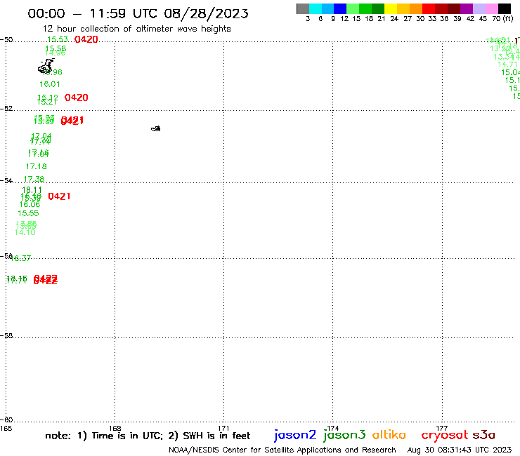The height and width of the screenshot is (456, 520).
Task: Select the small island outline east of 168
Action: click(155, 128)
